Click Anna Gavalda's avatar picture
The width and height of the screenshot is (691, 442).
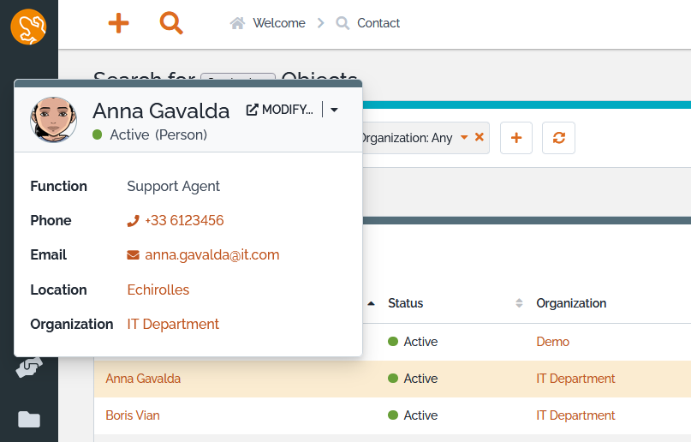(53, 120)
